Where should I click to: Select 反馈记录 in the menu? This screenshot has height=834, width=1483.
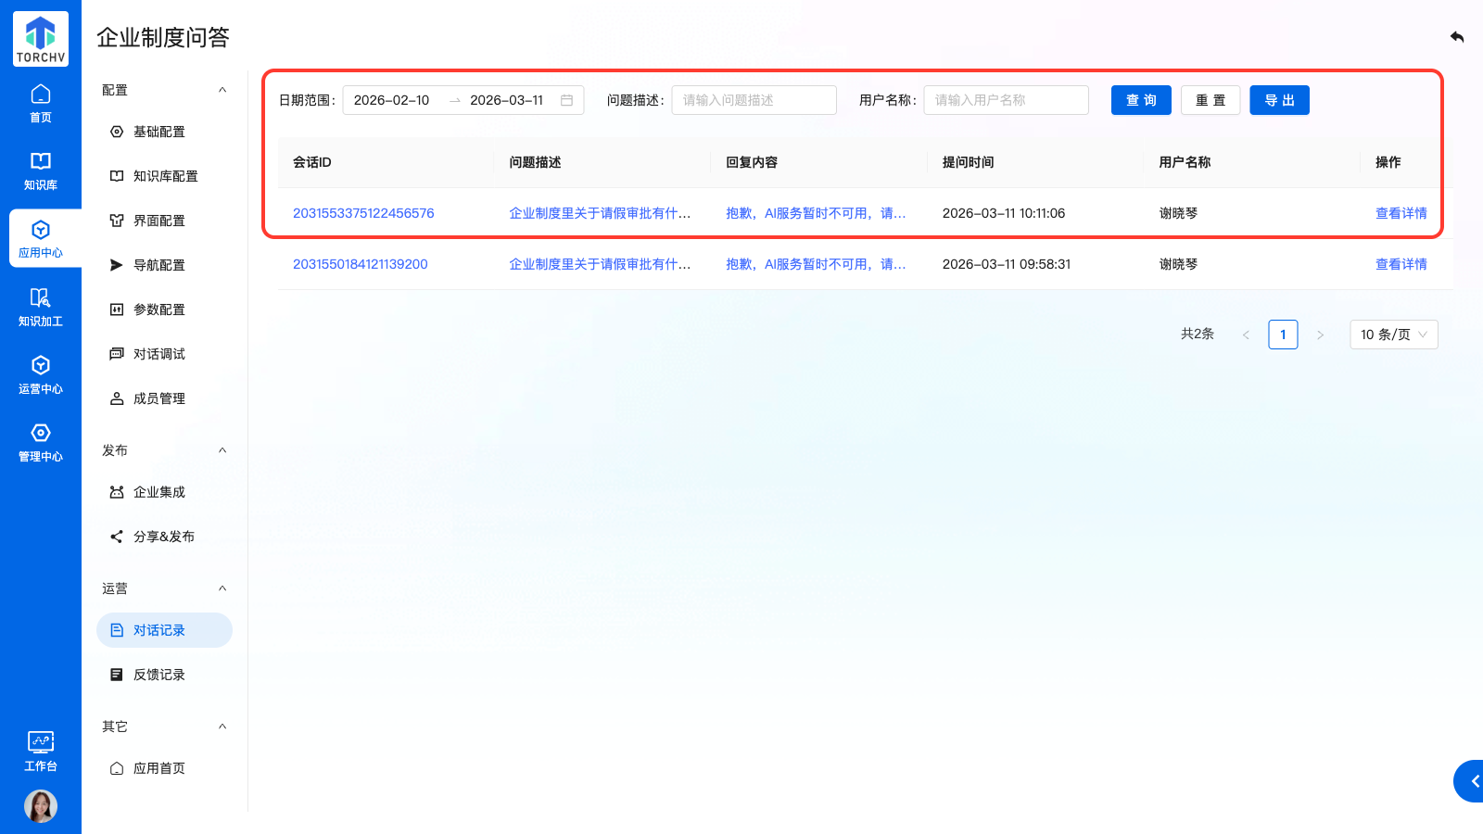(x=159, y=675)
